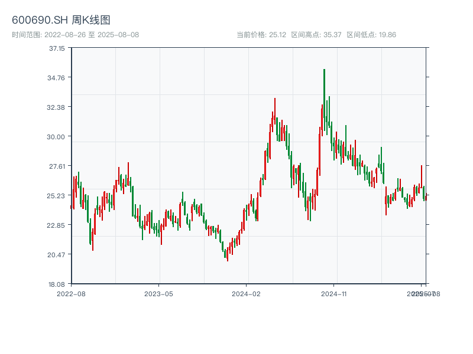Click the x-axis label 2024-02

click(246, 294)
